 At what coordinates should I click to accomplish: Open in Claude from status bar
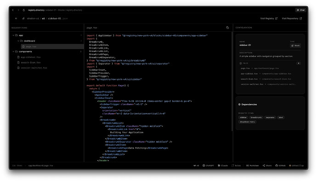(223, 166)
